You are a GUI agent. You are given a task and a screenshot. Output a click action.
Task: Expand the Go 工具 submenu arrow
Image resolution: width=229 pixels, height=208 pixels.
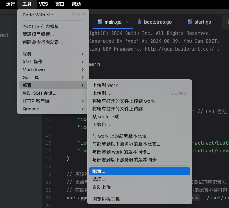click(x=82, y=77)
